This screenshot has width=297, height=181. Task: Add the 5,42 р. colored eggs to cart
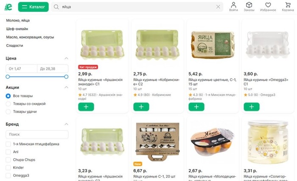coord(196,106)
